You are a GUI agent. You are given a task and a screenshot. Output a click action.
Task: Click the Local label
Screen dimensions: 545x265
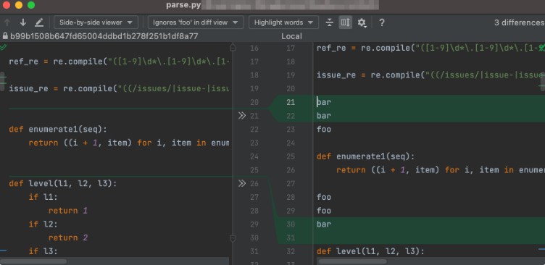pos(291,36)
